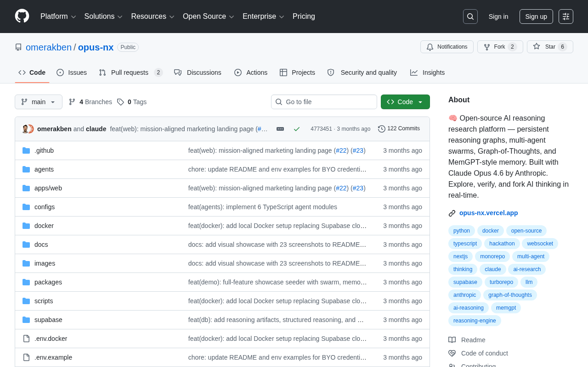Viewport: 588px width, 367px height.
Task: Click the memgpt topic tag
Action: 506,308
